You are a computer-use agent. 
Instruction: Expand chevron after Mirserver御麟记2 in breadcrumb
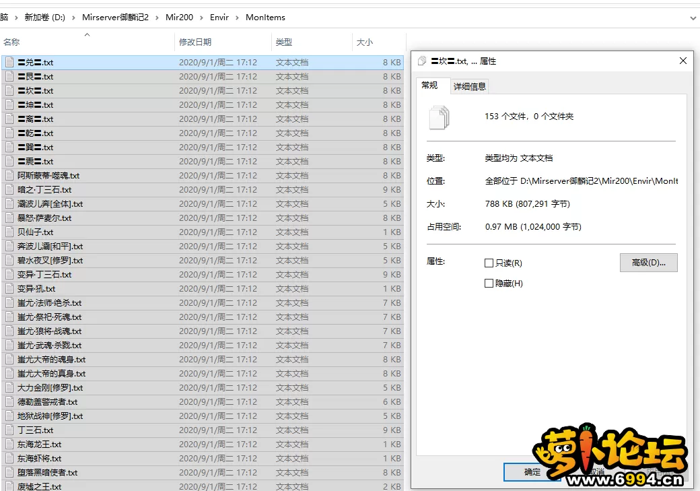pos(157,18)
